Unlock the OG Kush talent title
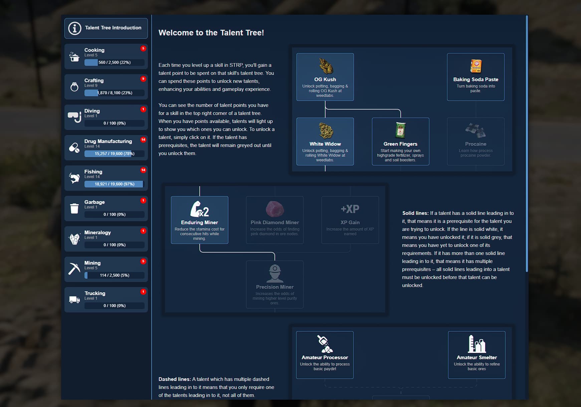This screenshot has height=407, width=581. click(x=325, y=80)
